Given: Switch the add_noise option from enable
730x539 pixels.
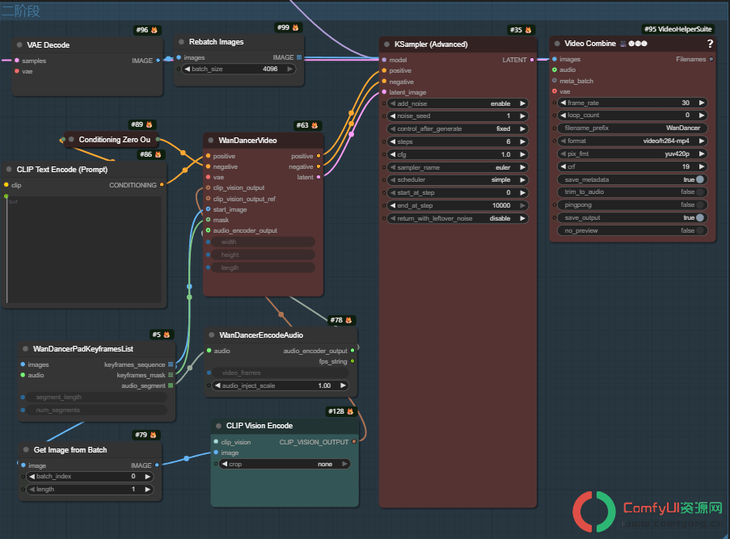Looking at the screenshot, I should click(458, 103).
